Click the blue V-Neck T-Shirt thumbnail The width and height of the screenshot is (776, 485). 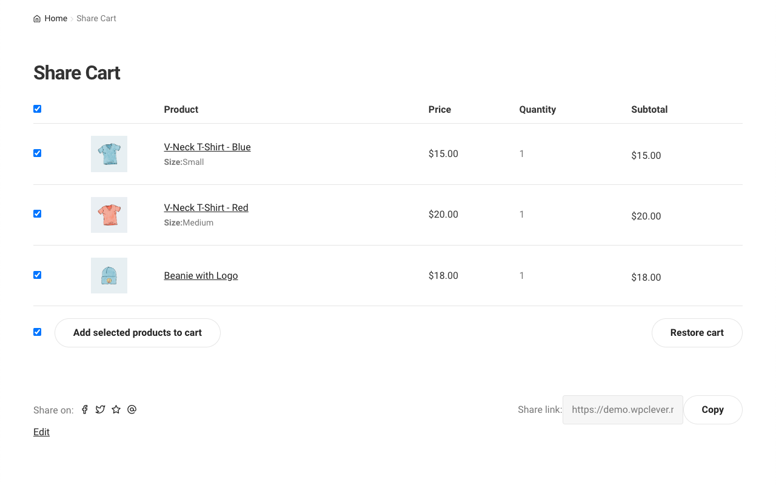pyautogui.click(x=109, y=154)
